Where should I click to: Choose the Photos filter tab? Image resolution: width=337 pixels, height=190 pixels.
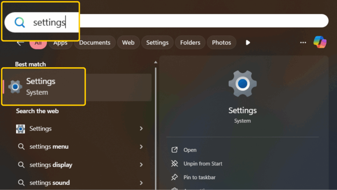pyautogui.click(x=221, y=43)
